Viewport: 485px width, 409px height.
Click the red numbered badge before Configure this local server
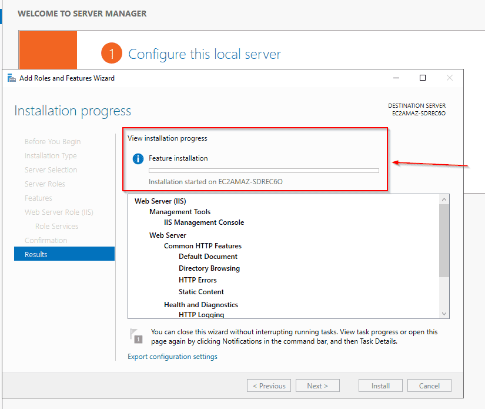[112, 54]
